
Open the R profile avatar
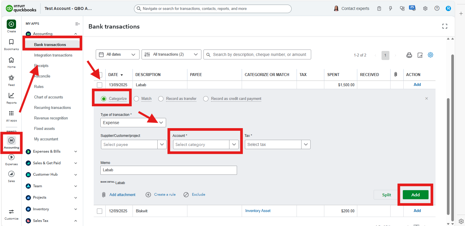click(x=448, y=8)
